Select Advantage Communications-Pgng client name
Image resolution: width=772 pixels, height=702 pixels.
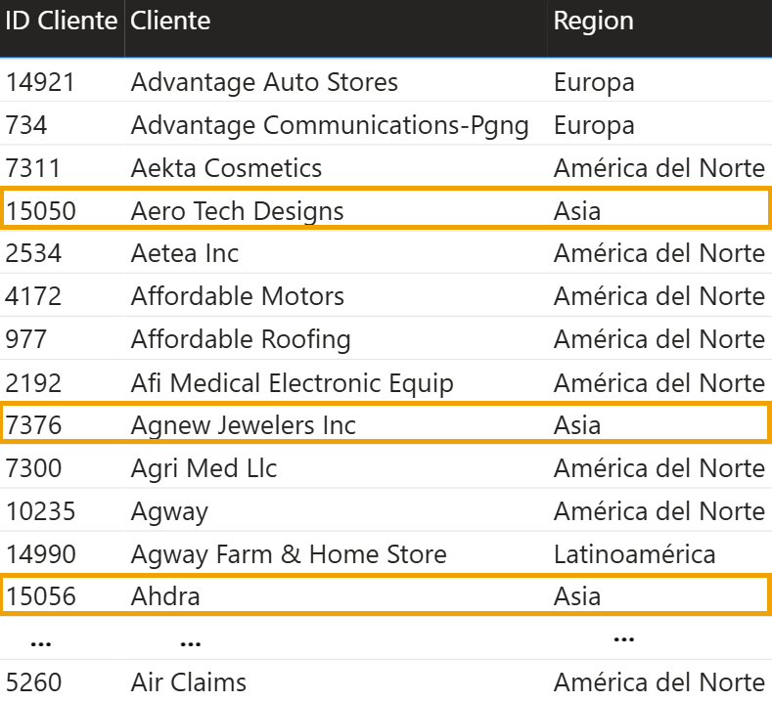pyautogui.click(x=330, y=125)
